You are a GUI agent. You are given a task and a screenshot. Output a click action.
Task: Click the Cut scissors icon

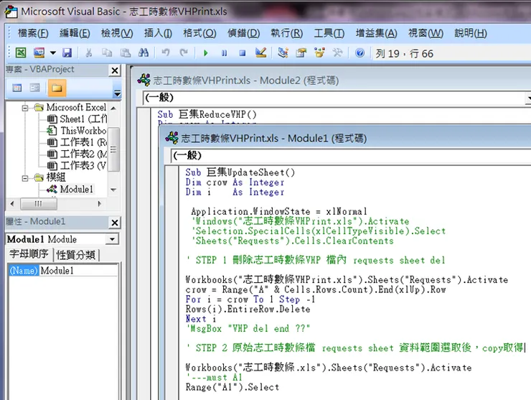(x=89, y=52)
